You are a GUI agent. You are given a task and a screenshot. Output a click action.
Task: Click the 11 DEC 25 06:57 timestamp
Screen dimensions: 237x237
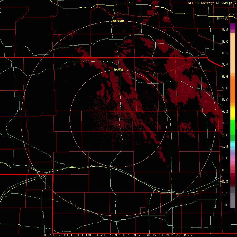tap(176, 235)
